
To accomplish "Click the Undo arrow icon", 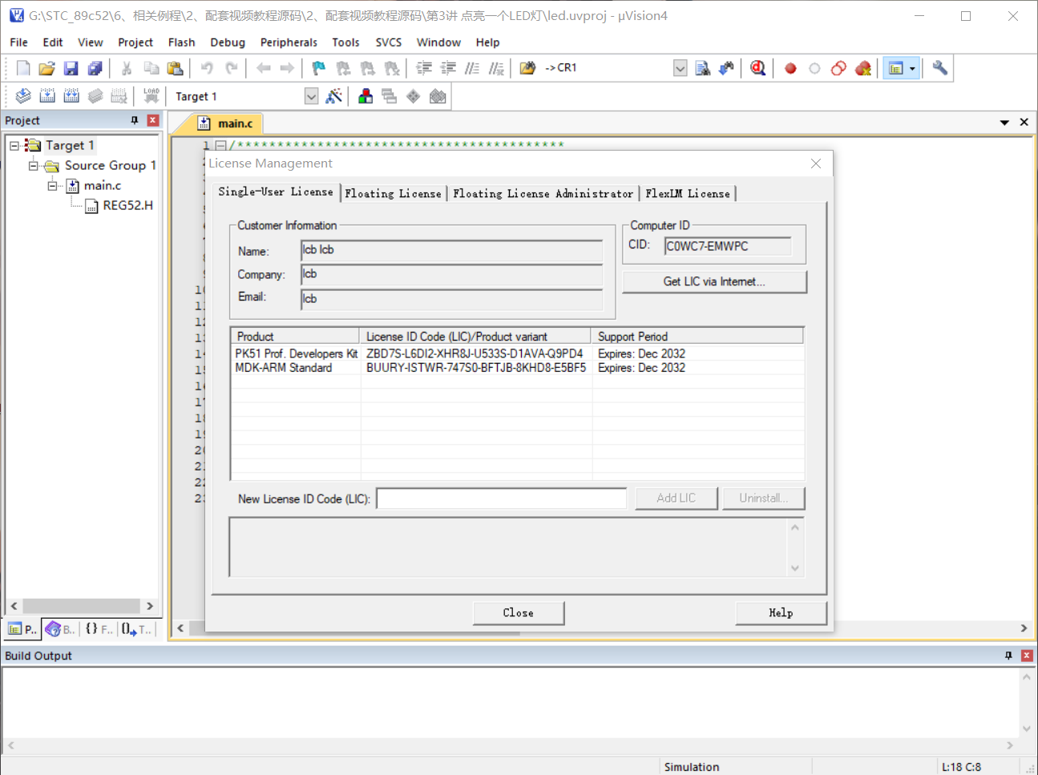I will tap(207, 68).
